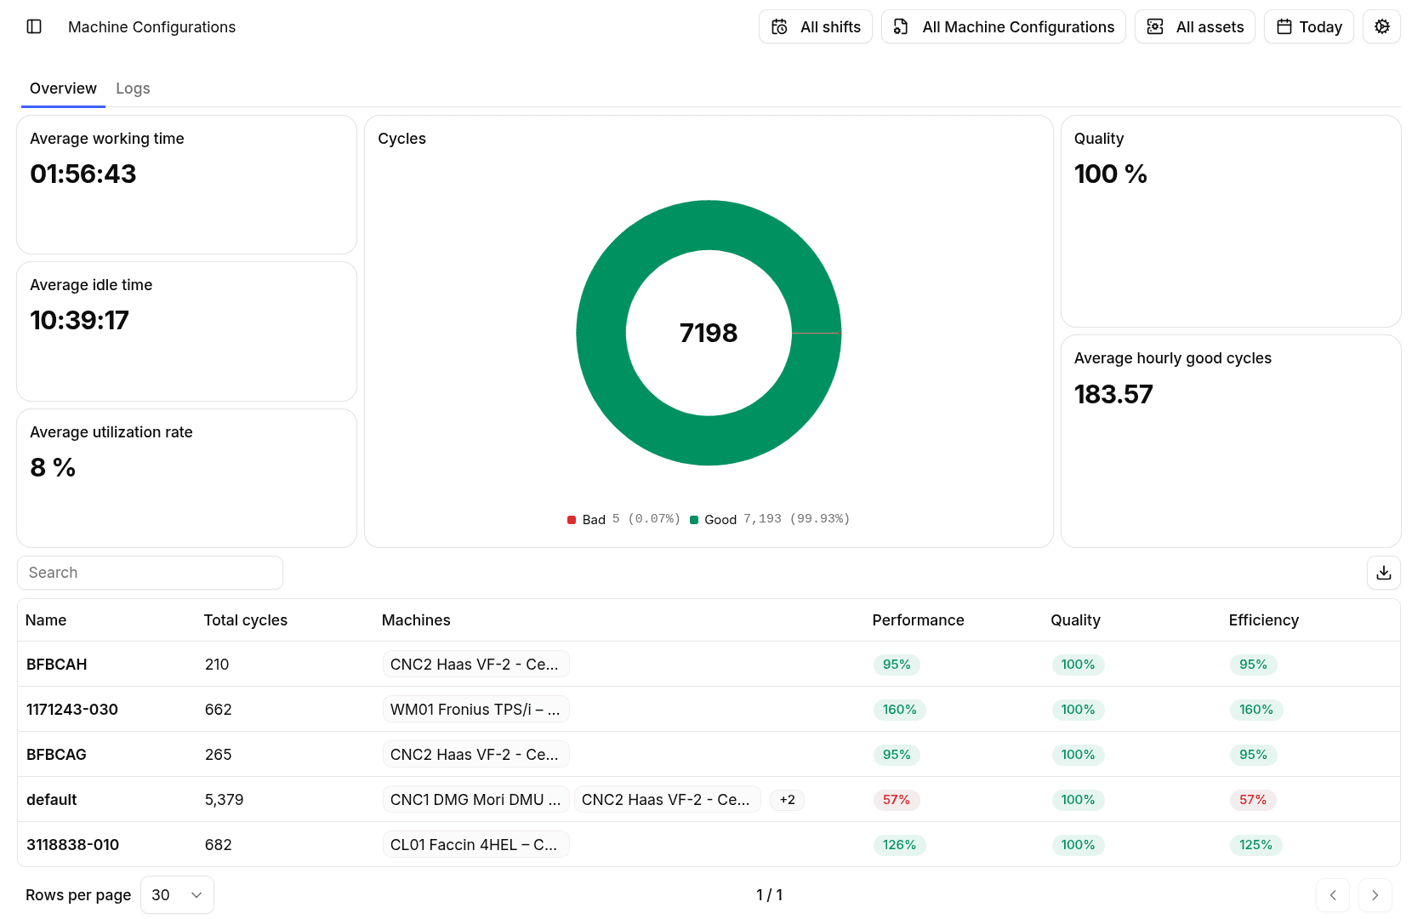This screenshot has width=1412, height=919.
Task: Sort by the Name column header
Action: coord(46,620)
